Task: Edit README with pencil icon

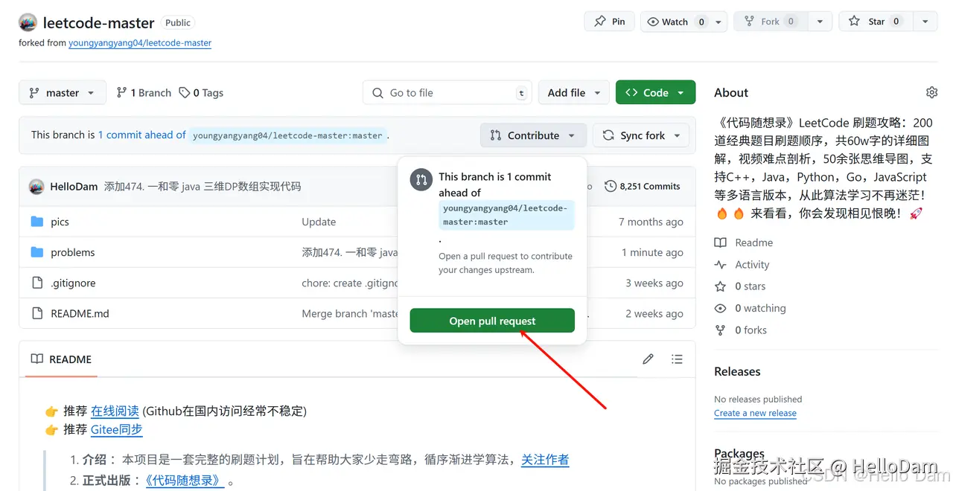Action: click(648, 359)
